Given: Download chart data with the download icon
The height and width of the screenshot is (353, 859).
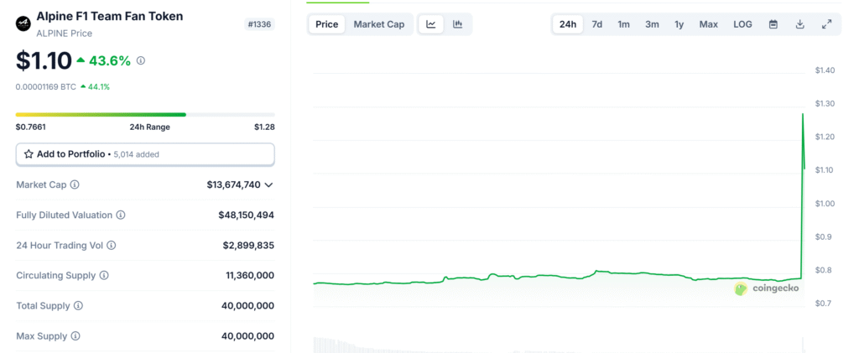Looking at the screenshot, I should coord(799,24).
